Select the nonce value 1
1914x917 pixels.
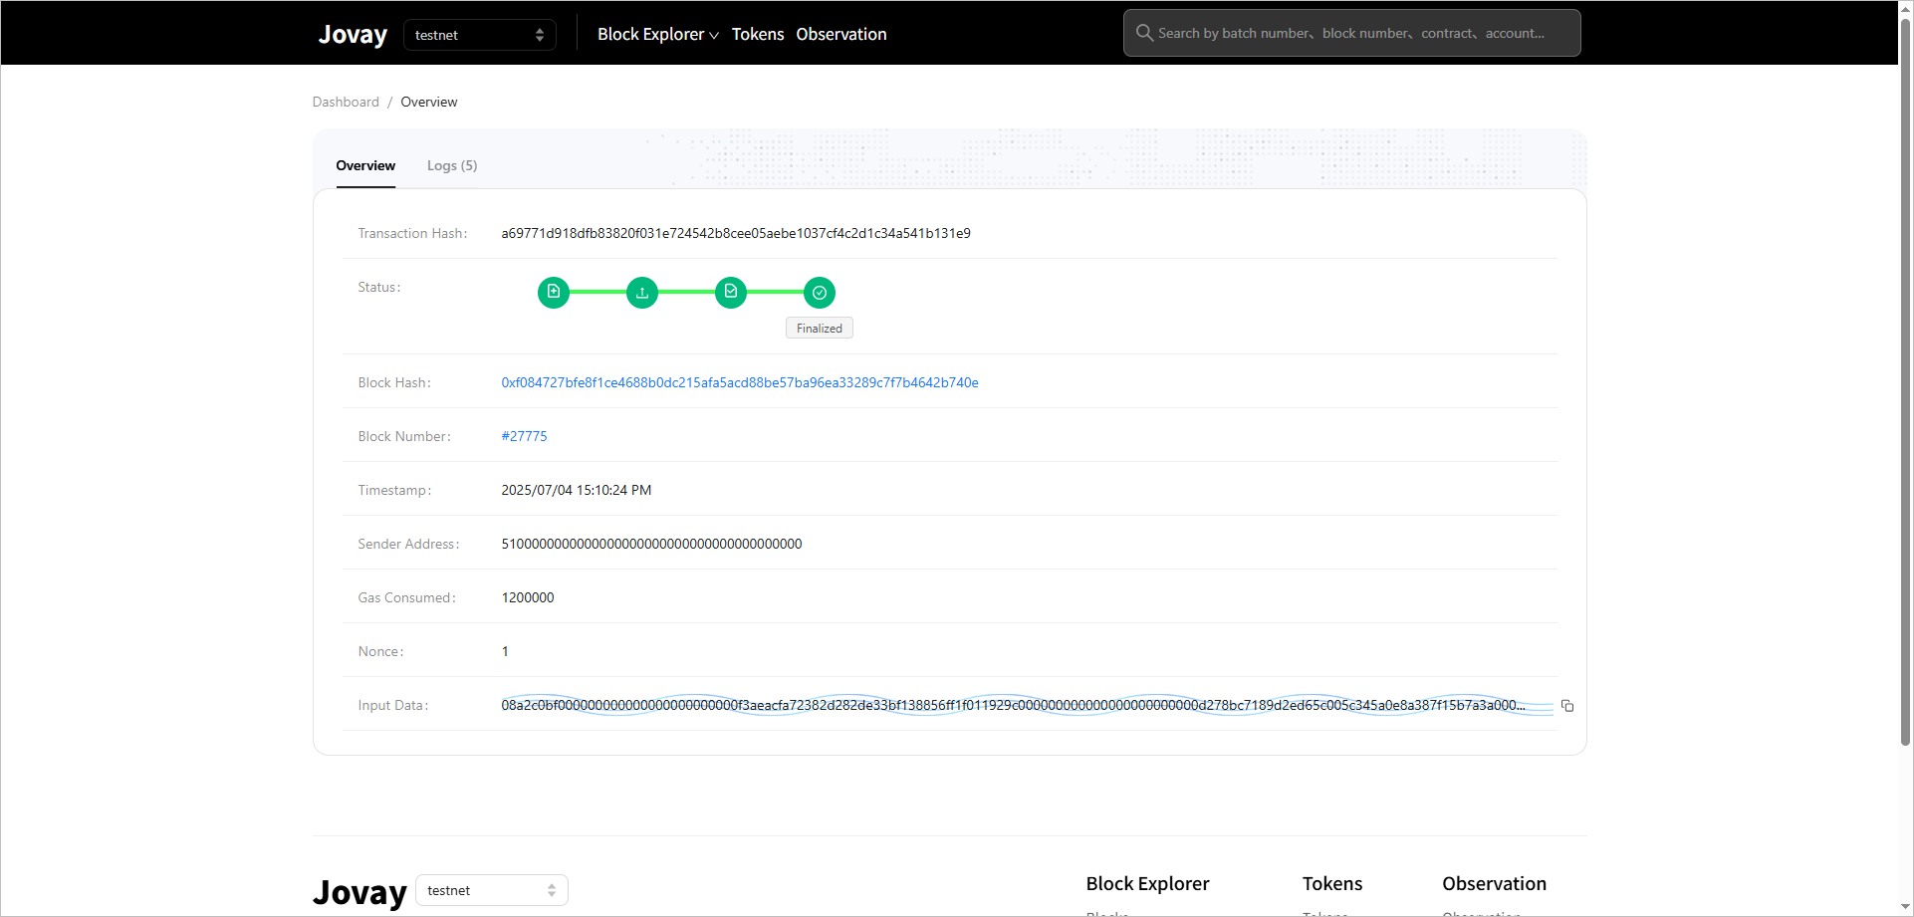point(505,651)
